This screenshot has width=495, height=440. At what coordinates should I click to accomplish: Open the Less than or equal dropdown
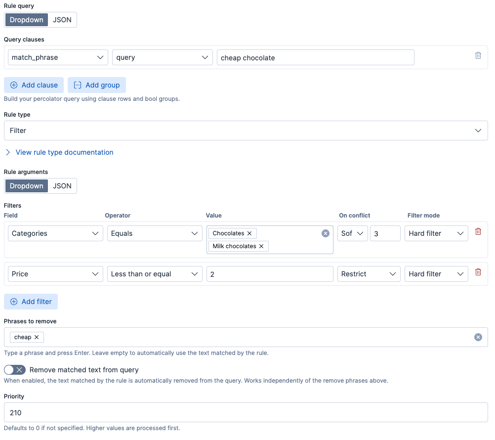point(155,274)
